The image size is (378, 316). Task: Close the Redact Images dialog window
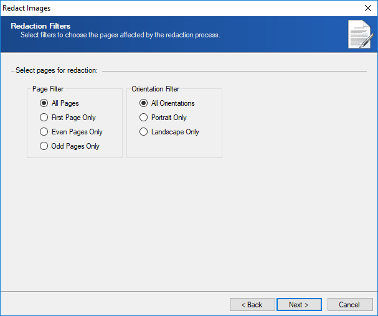pyautogui.click(x=367, y=8)
